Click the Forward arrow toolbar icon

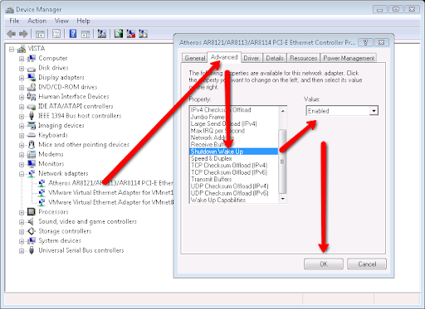(x=23, y=34)
